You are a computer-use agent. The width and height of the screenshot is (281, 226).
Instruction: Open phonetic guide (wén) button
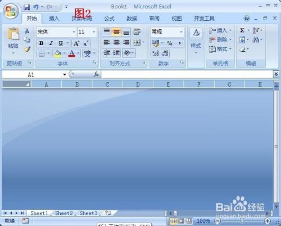tap(87, 54)
